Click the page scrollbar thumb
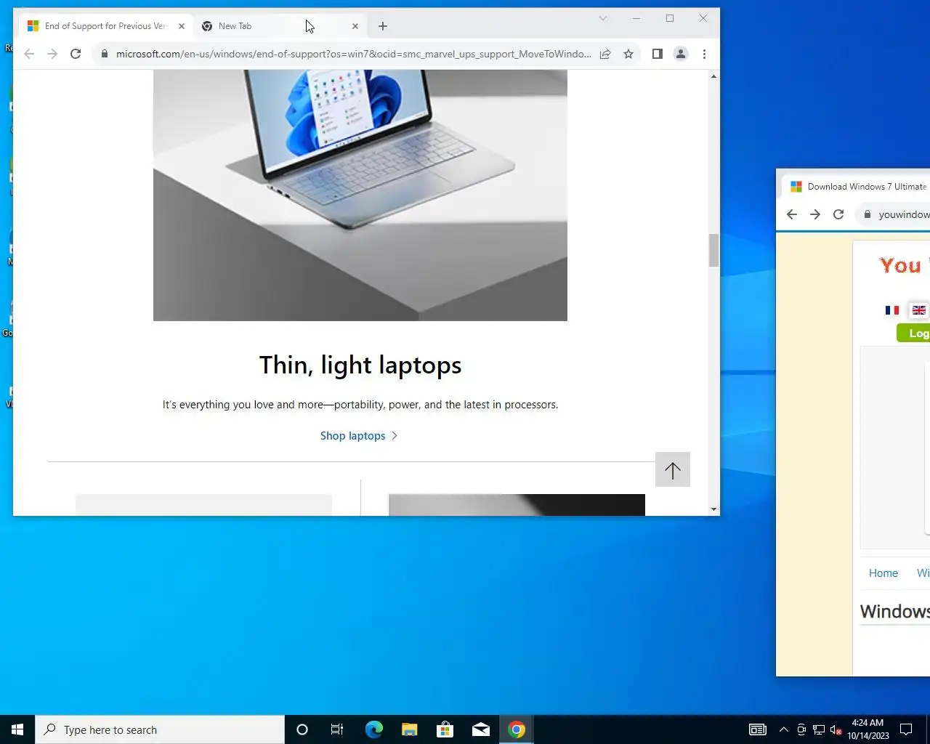The height and width of the screenshot is (744, 930). pyautogui.click(x=713, y=251)
